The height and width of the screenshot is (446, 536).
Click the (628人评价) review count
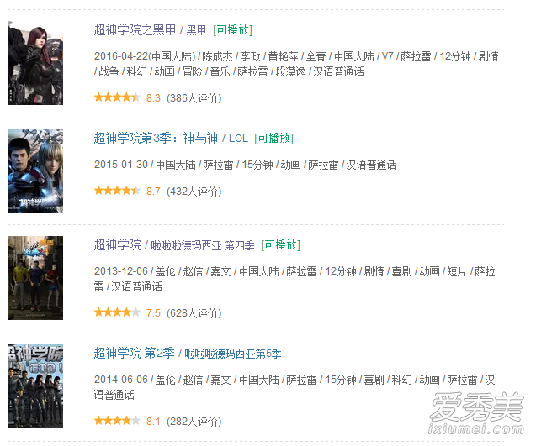(194, 313)
